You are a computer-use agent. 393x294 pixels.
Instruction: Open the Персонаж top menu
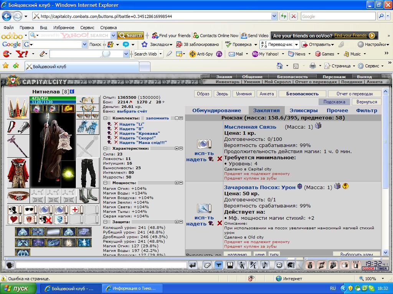point(334,77)
